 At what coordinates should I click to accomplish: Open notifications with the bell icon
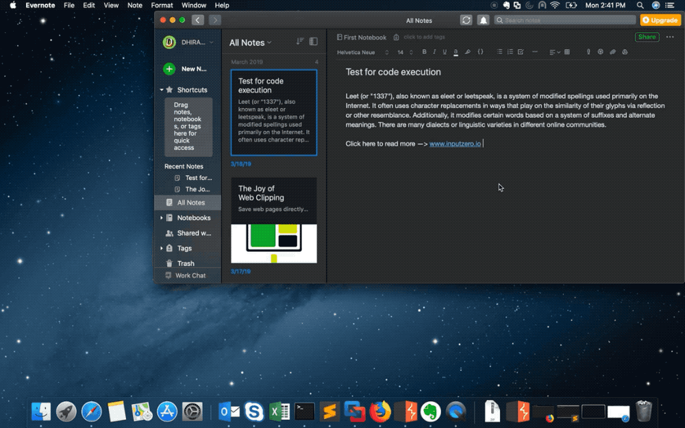[x=483, y=21]
